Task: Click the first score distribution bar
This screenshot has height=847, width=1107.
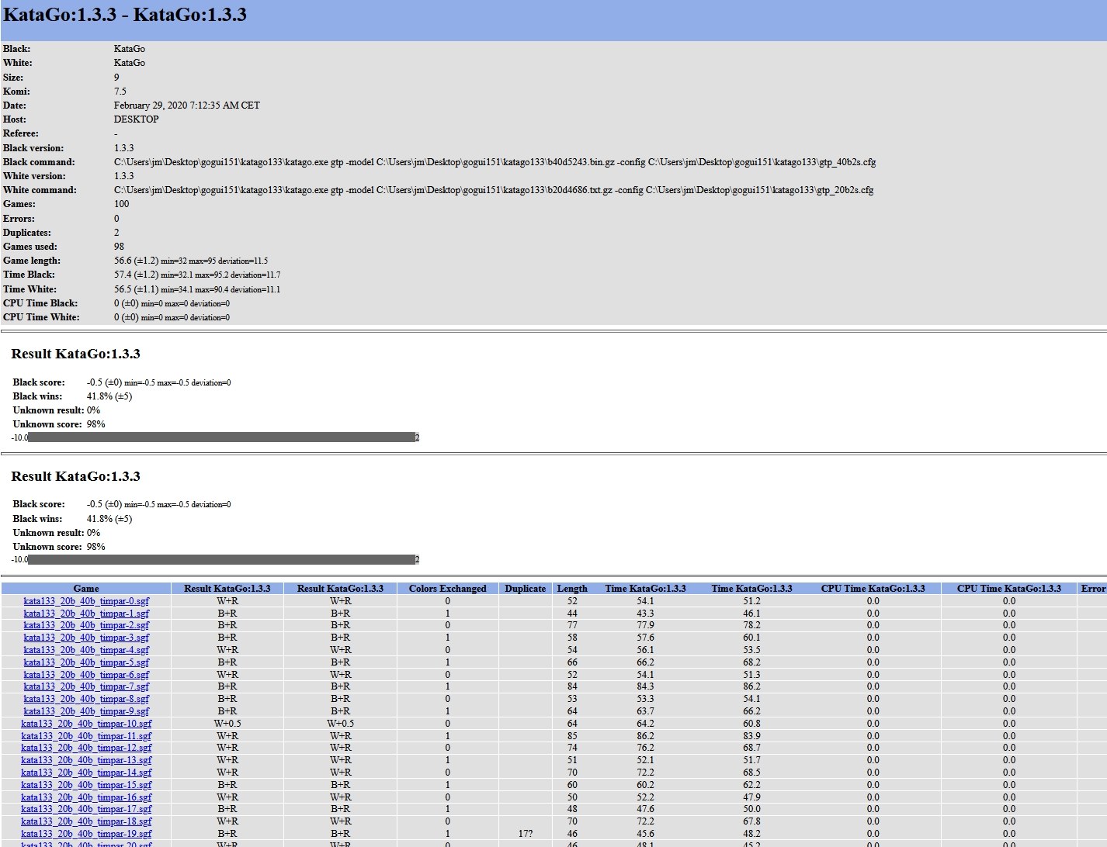Action: click(221, 437)
